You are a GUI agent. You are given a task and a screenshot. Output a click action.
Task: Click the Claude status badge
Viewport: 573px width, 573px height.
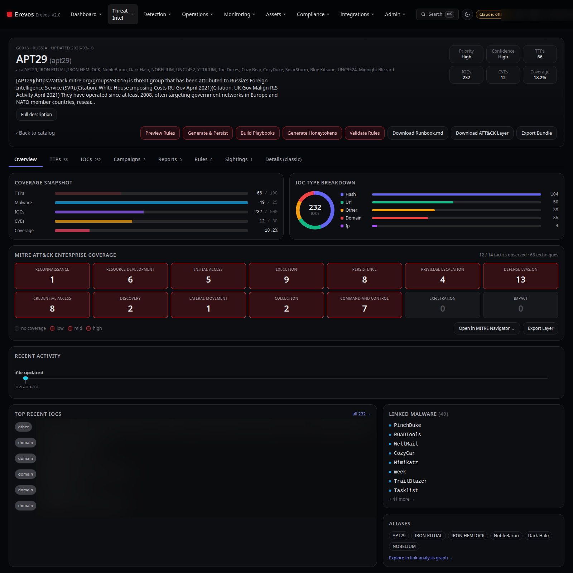click(x=489, y=14)
